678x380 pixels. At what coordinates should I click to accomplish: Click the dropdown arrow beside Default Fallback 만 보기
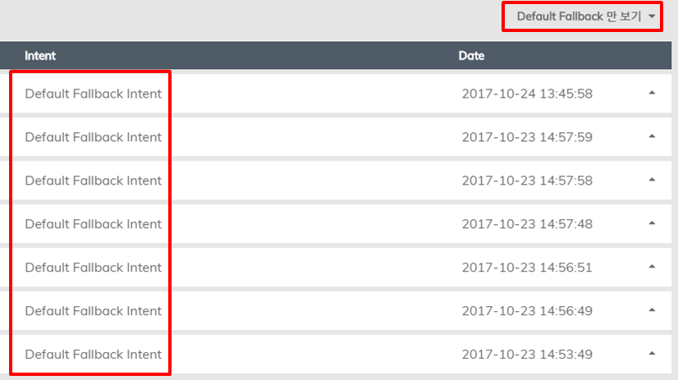[652, 16]
